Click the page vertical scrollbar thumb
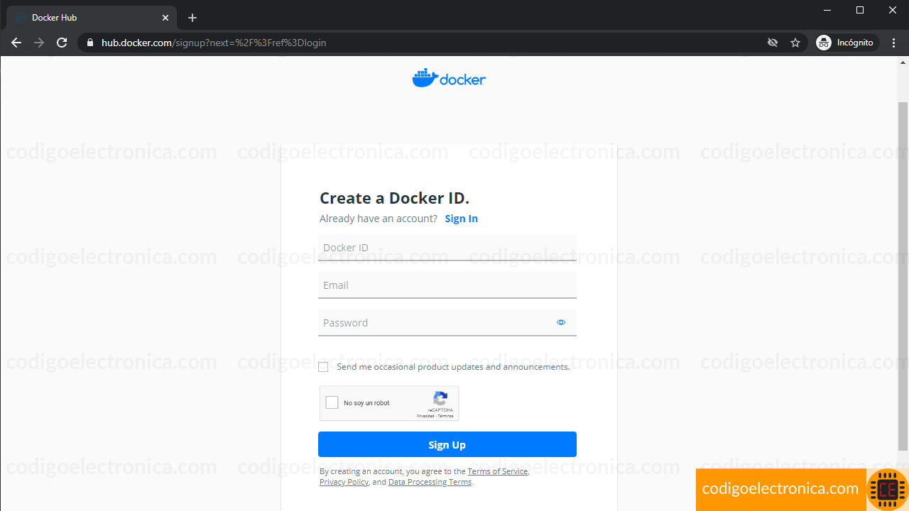909x511 pixels. pyautogui.click(x=903, y=275)
